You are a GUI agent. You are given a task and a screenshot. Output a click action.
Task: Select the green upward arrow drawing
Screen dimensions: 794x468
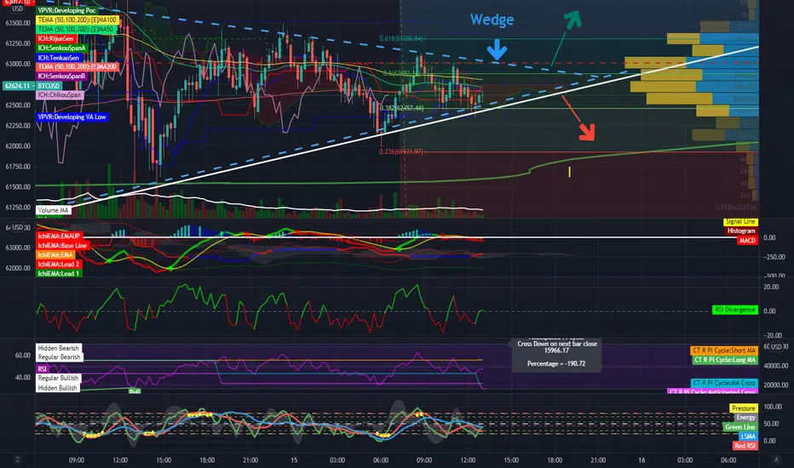[x=567, y=39]
